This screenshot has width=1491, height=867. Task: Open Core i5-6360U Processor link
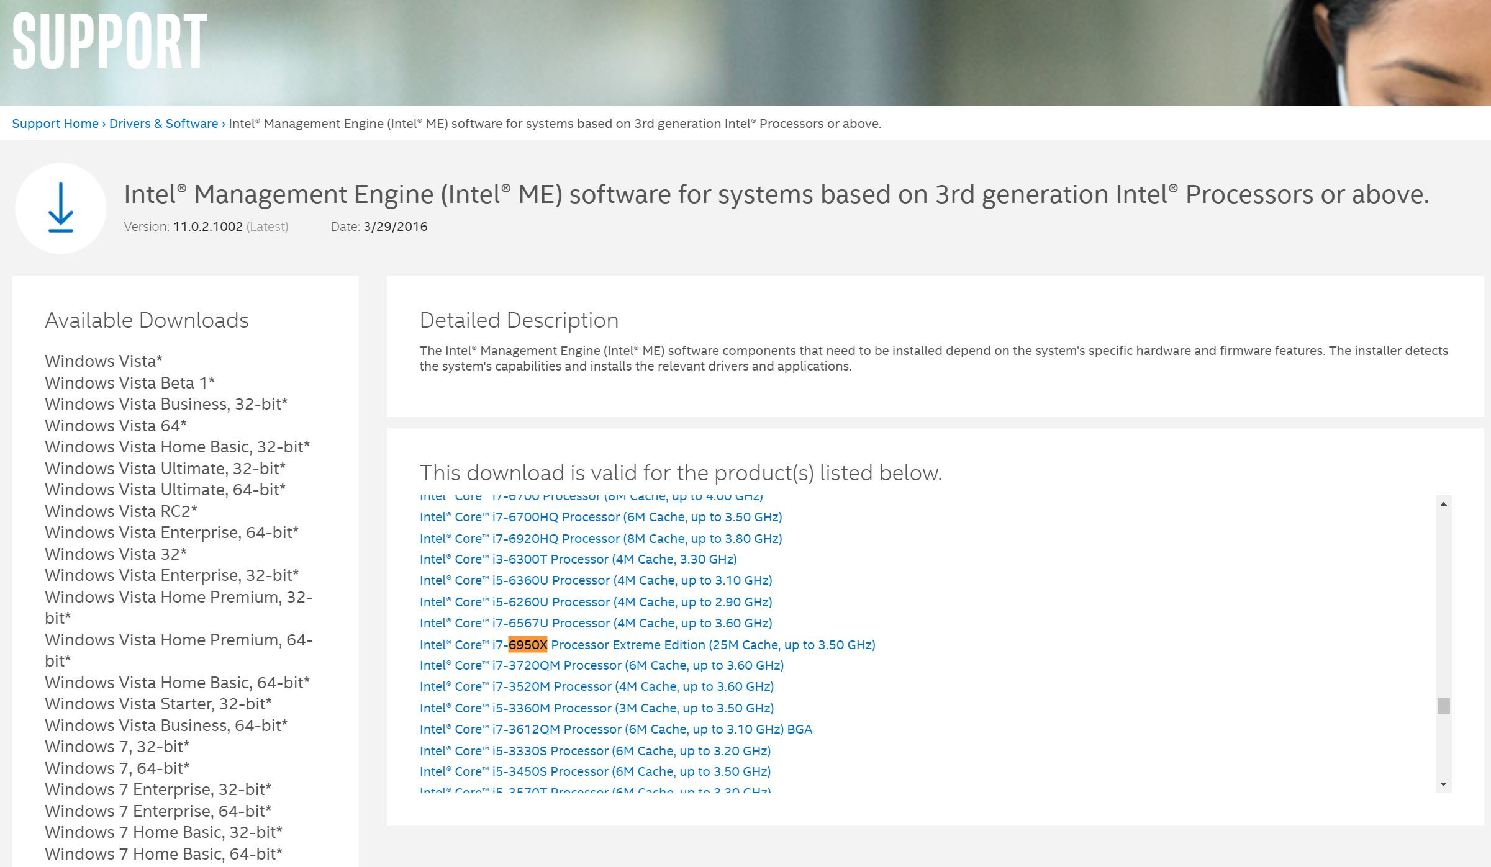coord(596,580)
